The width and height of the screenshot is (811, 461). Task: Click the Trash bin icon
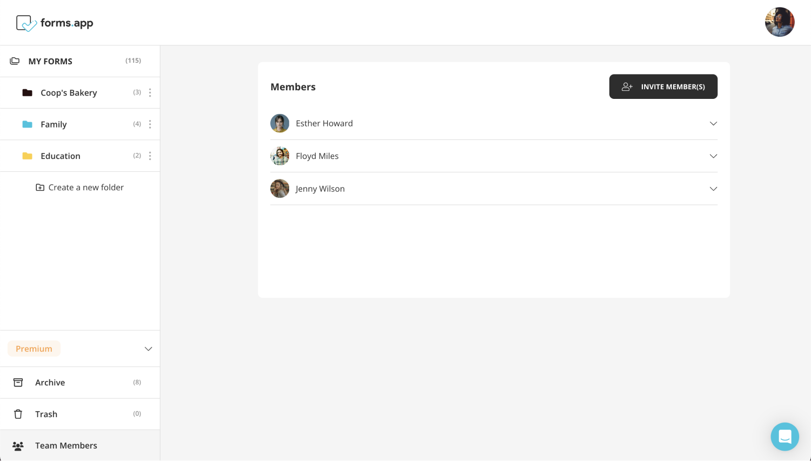tap(18, 414)
